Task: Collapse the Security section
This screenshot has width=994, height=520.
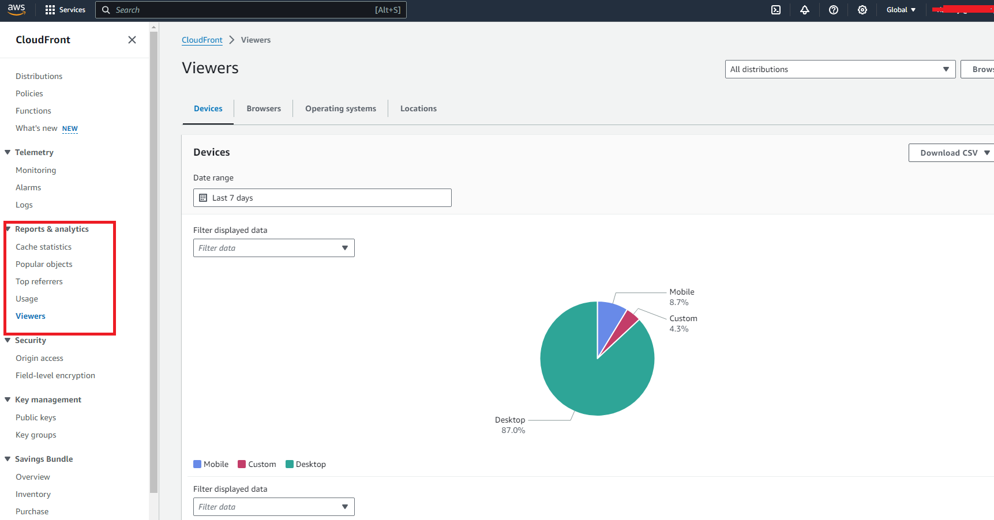Action: click(7, 340)
